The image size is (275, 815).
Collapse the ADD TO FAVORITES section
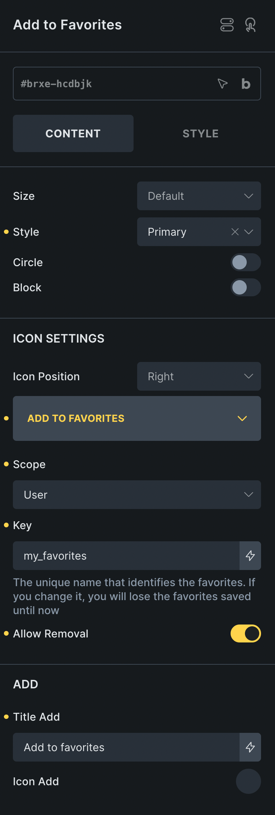point(242,418)
